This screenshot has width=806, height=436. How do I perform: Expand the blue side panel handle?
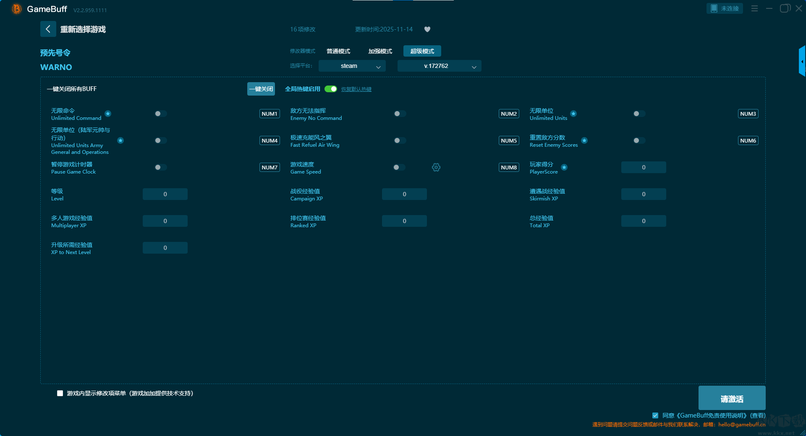[801, 61]
